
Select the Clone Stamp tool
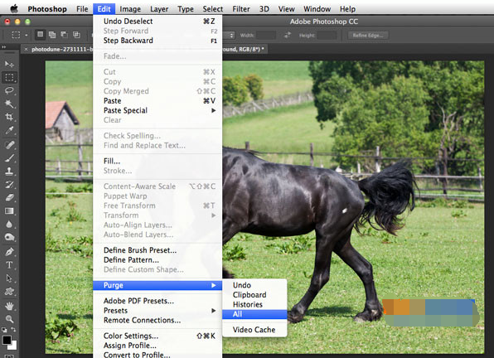pyautogui.click(x=9, y=172)
